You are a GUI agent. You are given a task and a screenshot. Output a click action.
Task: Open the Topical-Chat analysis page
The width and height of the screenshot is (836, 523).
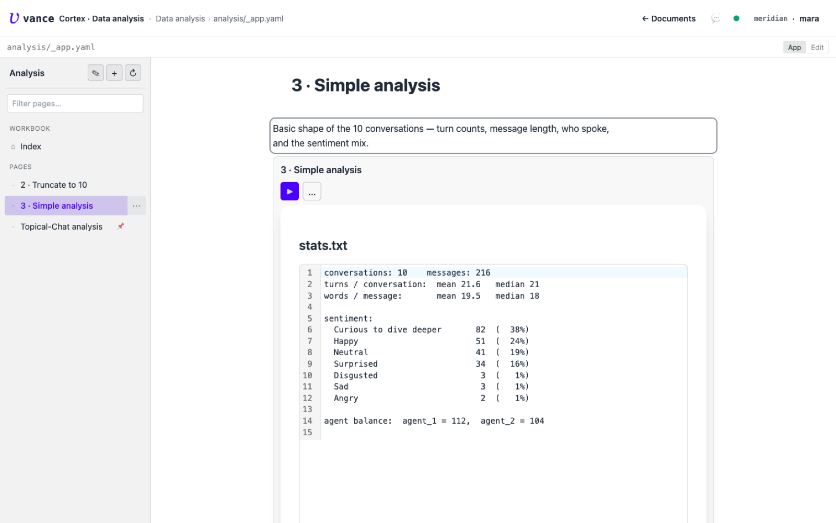61,226
